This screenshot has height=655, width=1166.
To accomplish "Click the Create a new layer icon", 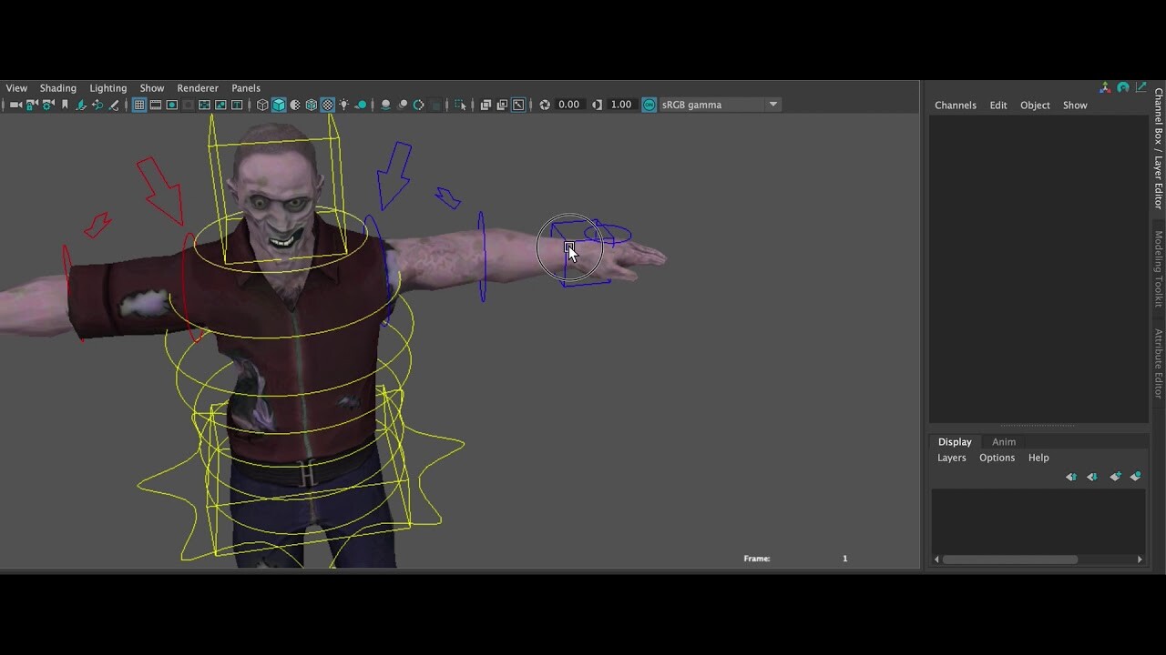I will (x=1115, y=476).
